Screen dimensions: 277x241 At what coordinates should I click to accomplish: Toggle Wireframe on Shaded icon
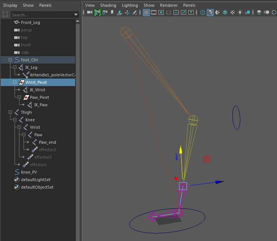[225, 12]
